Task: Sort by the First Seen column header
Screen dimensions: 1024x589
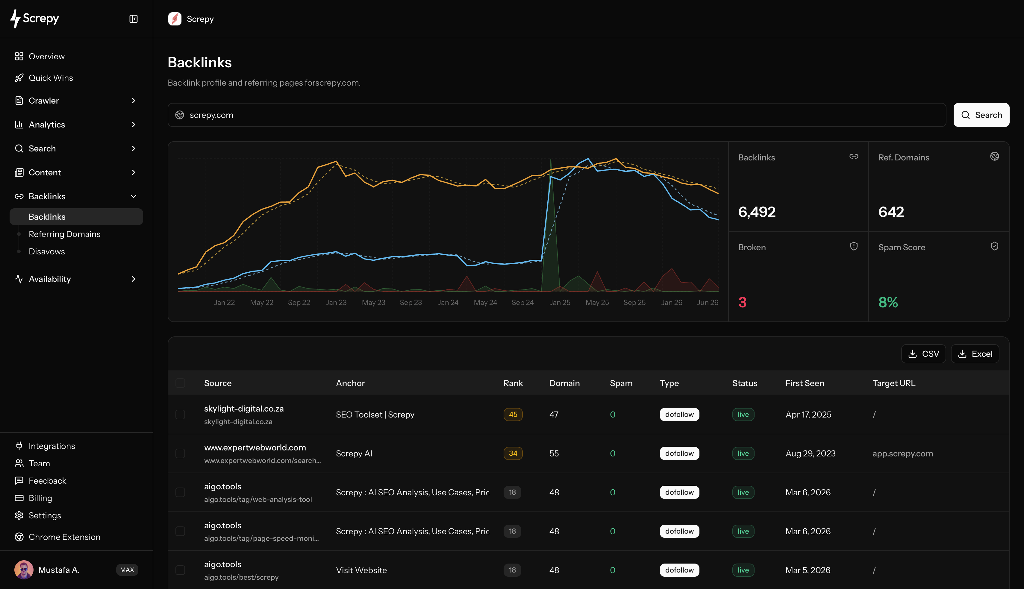Action: pos(804,383)
